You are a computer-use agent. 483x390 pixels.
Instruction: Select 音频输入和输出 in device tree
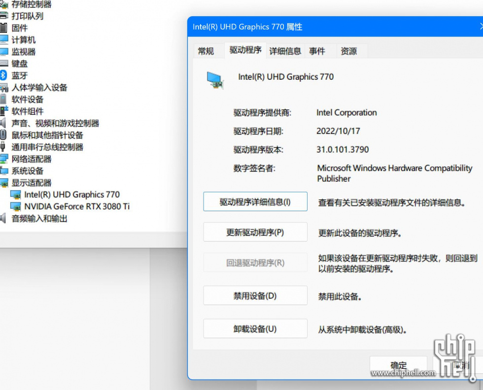(x=39, y=219)
